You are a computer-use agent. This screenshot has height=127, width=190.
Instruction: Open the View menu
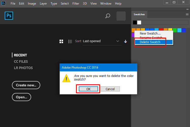(93, 4)
